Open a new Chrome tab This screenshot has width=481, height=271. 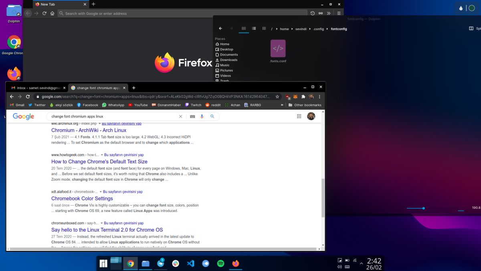[x=134, y=88]
